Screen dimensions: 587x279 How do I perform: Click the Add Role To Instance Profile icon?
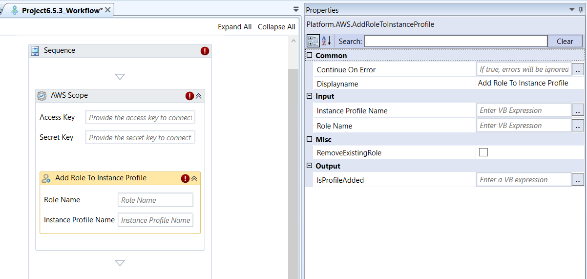[46, 178]
